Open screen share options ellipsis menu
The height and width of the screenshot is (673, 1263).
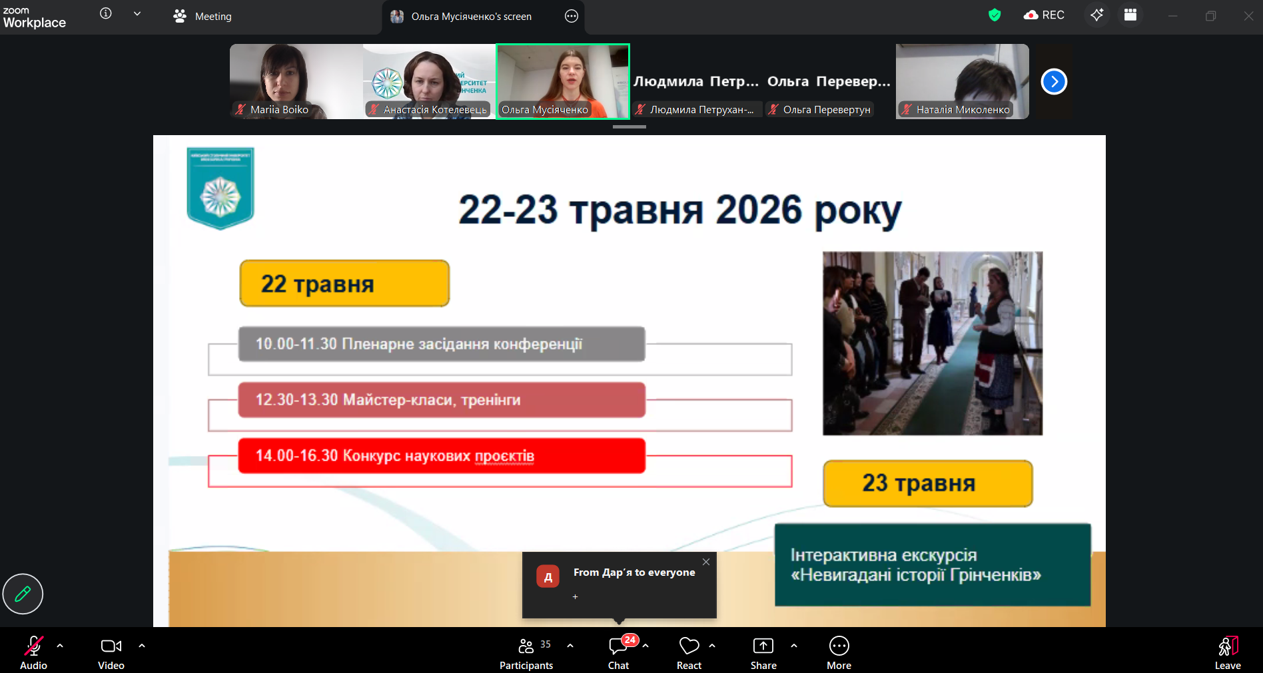pos(571,17)
